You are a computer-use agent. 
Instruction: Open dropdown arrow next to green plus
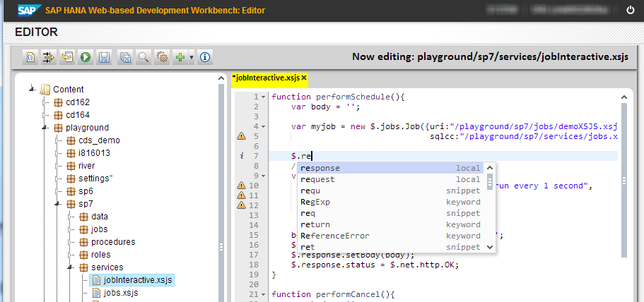192,57
